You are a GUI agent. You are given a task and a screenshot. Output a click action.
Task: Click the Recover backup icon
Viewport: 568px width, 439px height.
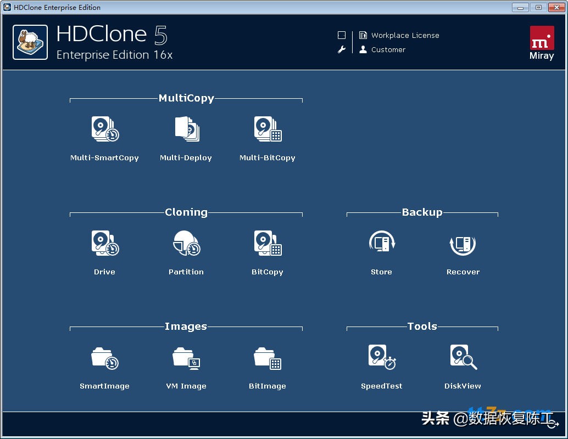(x=463, y=244)
